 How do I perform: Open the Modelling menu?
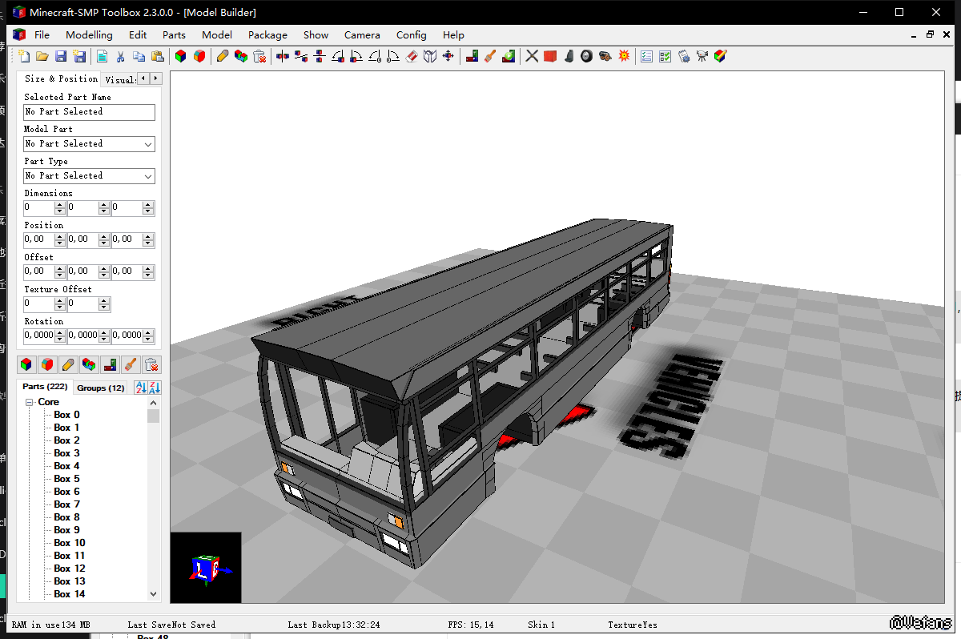click(x=89, y=35)
